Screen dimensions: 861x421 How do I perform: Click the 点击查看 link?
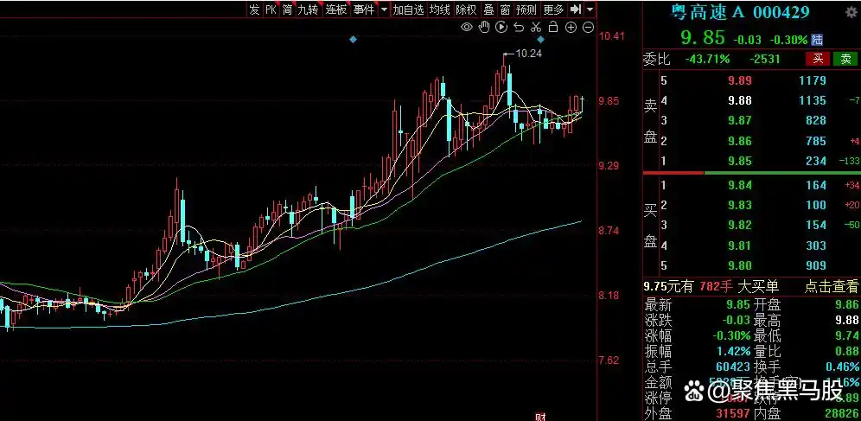[831, 287]
